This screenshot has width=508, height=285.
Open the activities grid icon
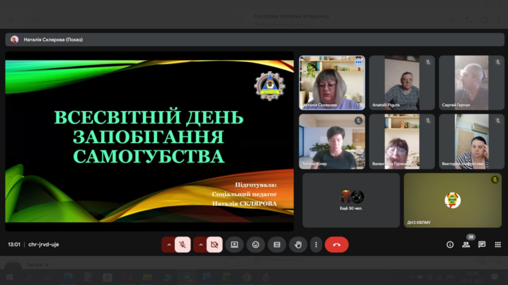coord(498,244)
